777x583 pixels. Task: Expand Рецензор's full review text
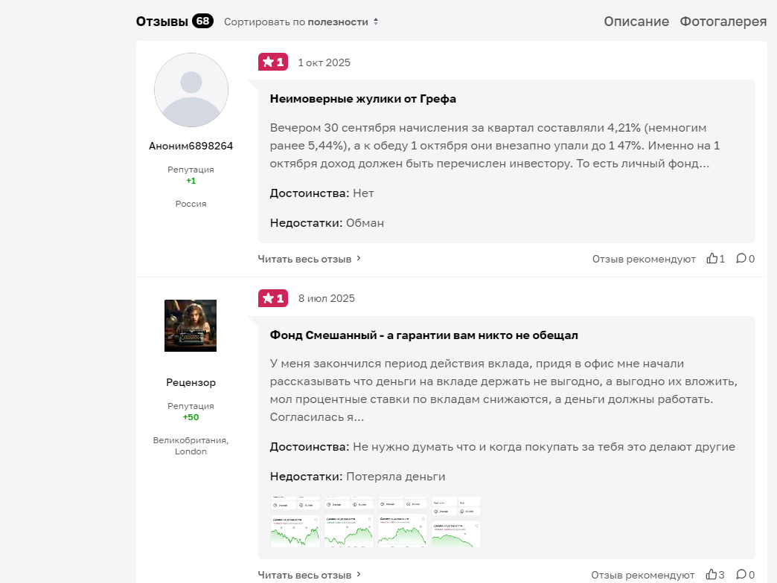(310, 575)
